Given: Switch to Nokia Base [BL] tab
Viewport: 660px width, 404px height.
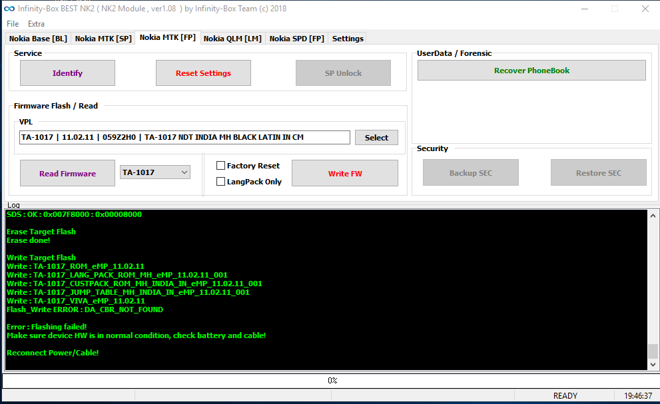Looking at the screenshot, I should (39, 39).
